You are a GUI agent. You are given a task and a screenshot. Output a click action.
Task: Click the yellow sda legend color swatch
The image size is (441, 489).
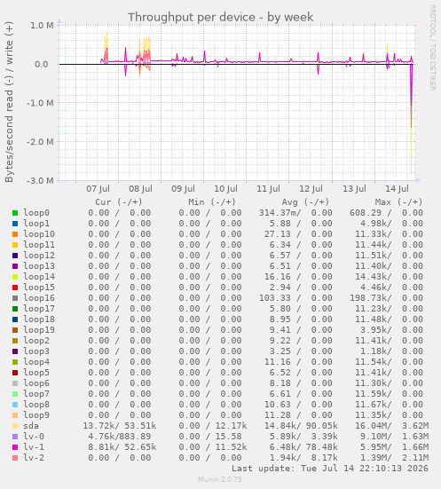click(15, 426)
